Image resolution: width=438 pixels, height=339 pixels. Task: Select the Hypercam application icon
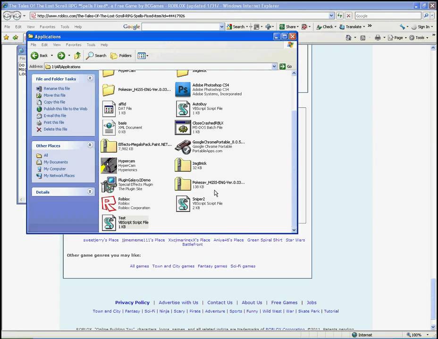109,165
